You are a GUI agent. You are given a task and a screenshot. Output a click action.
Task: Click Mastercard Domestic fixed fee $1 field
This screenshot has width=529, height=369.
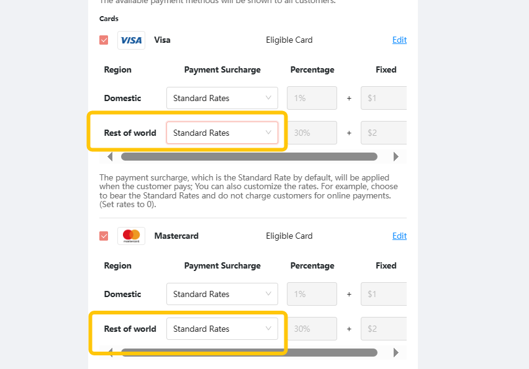[x=384, y=294]
